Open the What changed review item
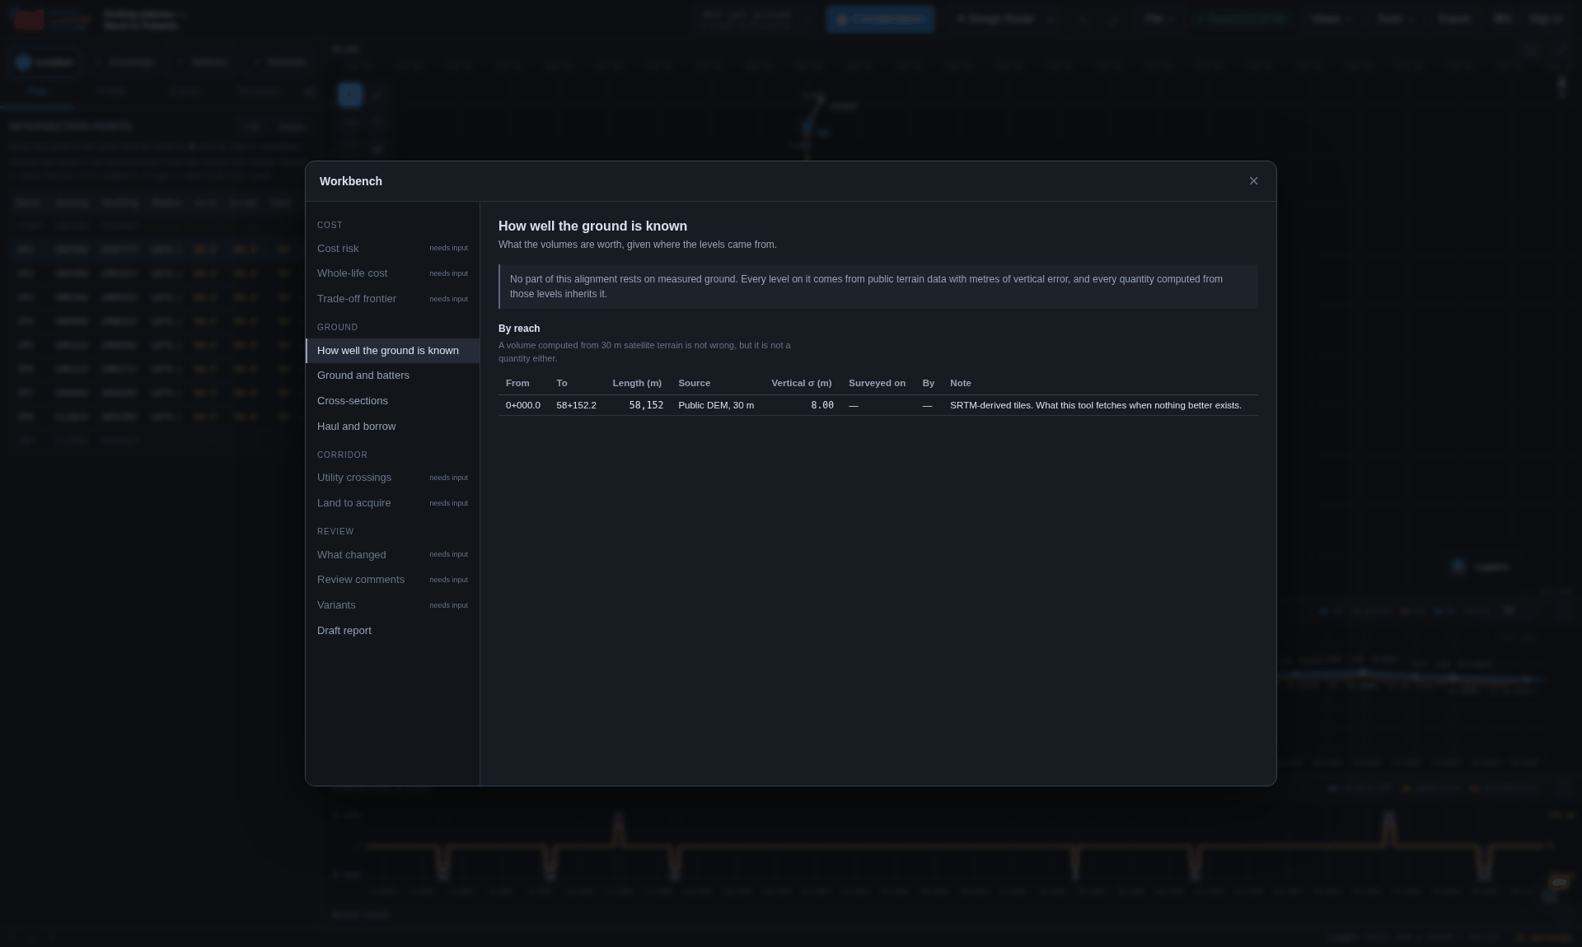The height and width of the screenshot is (947, 1582). (392, 555)
